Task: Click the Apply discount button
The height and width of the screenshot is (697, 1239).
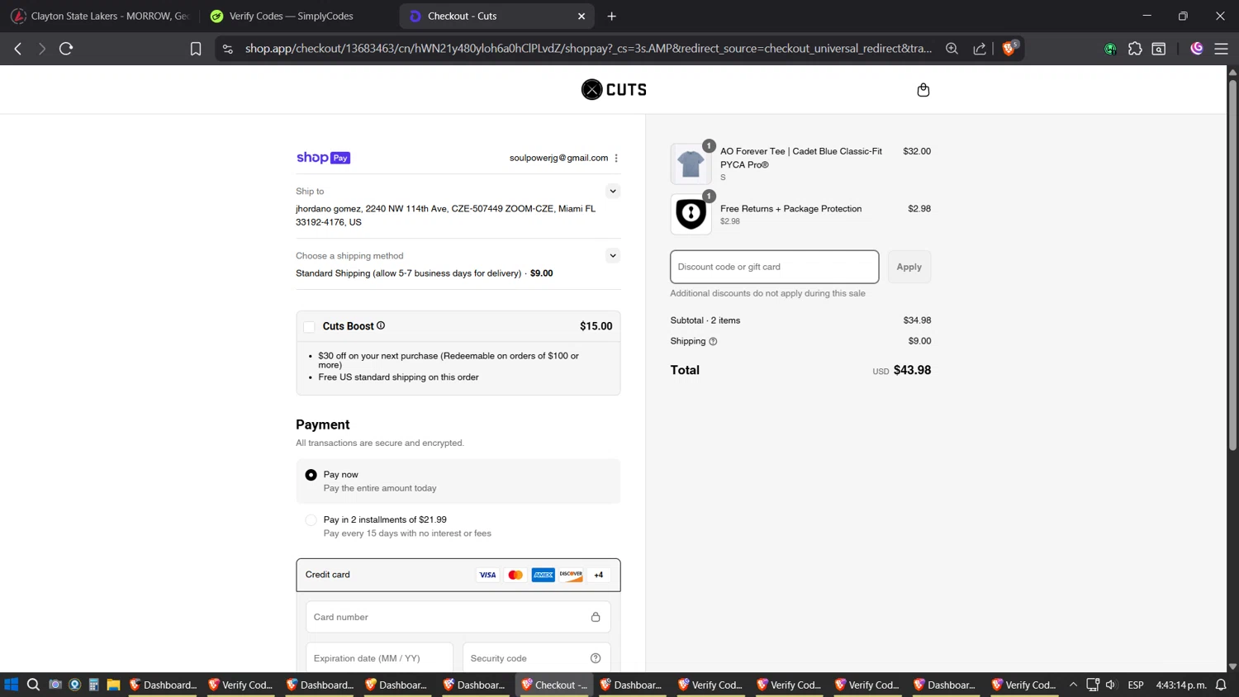Action: (x=909, y=267)
